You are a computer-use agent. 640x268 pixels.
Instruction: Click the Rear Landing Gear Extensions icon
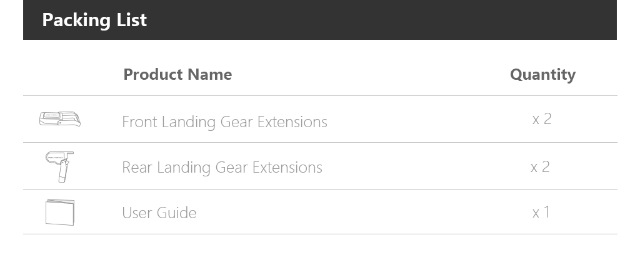click(59, 166)
